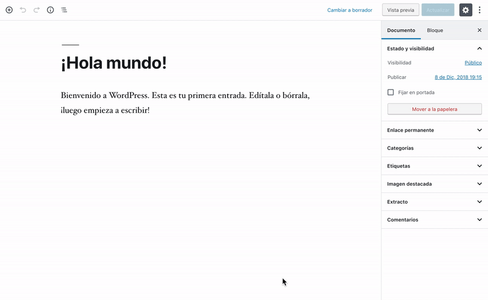Click the undo arrow icon
This screenshot has width=488, height=300.
23,10
